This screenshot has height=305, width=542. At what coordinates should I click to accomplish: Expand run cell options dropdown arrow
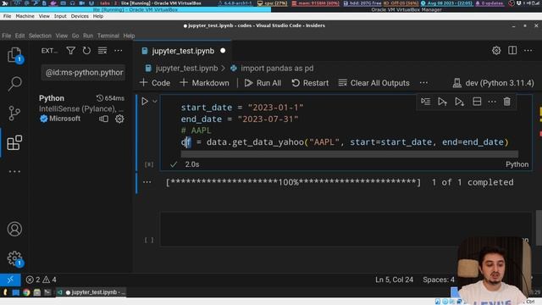click(x=155, y=102)
